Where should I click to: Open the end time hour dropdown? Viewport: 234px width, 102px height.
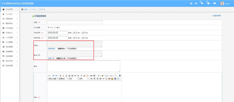pos(75,38)
